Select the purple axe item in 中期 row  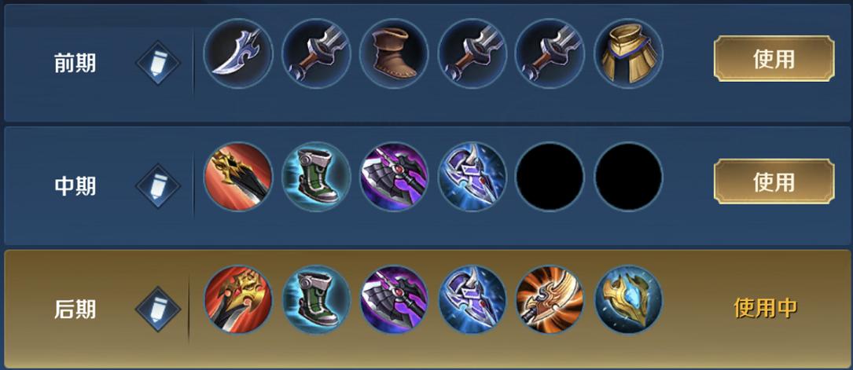[x=394, y=177]
